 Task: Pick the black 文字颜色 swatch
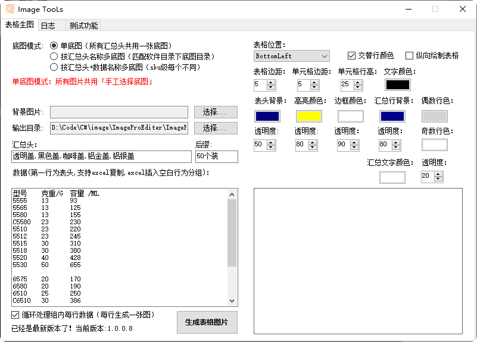397,85
